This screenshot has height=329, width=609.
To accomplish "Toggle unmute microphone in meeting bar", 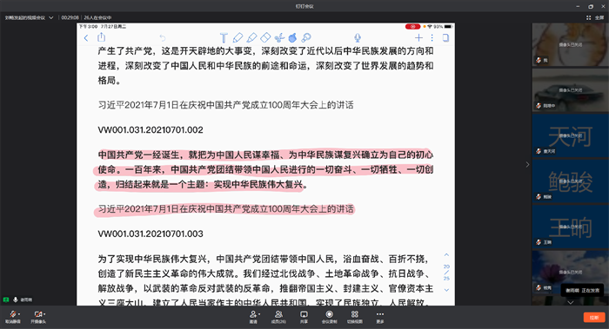I will pyautogui.click(x=13, y=316).
